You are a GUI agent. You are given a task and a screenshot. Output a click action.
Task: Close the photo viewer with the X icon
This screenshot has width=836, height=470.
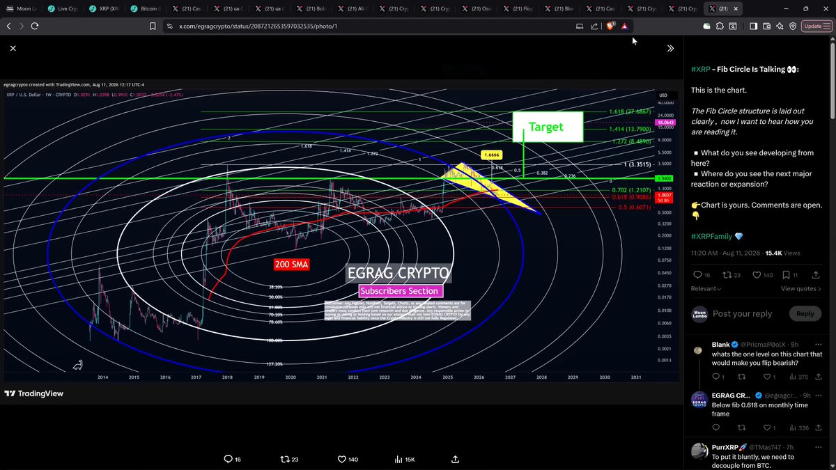[x=13, y=48]
